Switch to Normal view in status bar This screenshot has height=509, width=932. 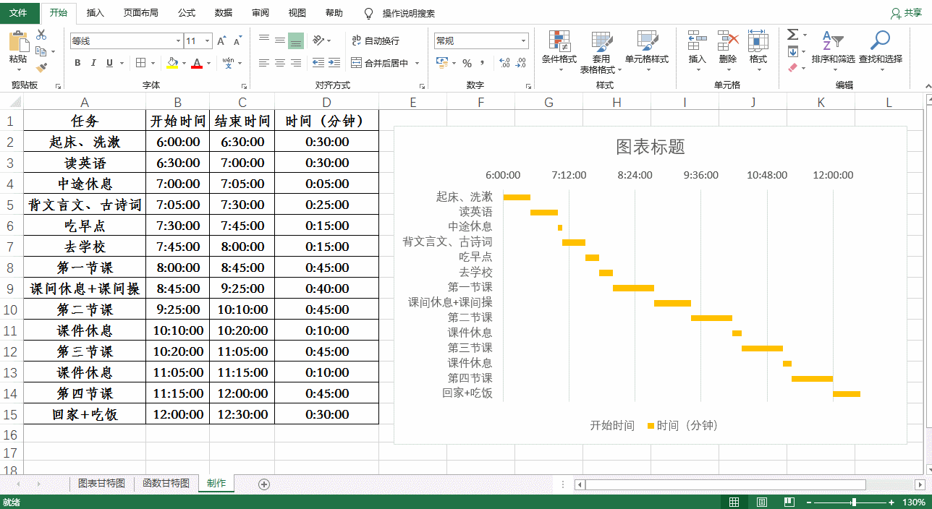coord(734,502)
